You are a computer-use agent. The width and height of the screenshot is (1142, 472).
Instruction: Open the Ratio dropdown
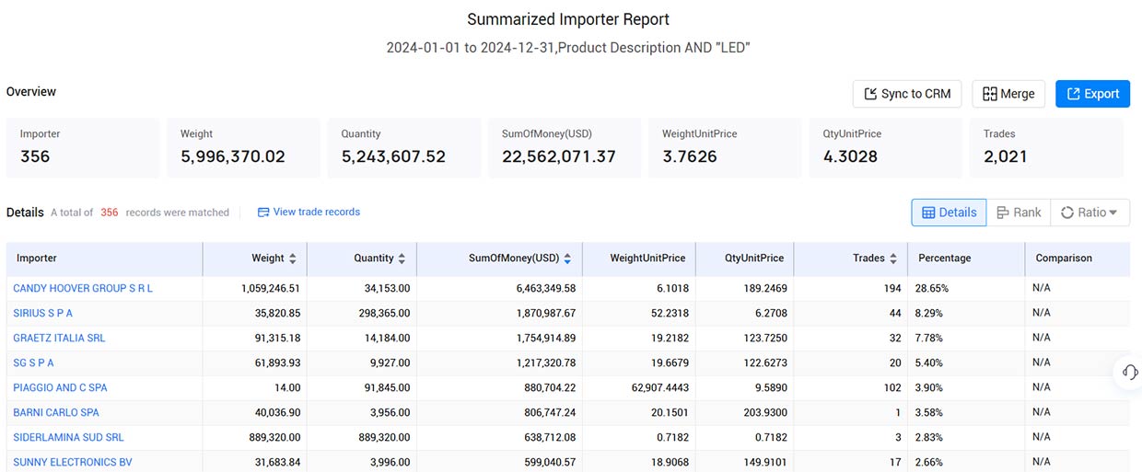tap(1090, 213)
